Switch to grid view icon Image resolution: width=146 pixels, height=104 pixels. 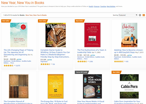144,15
